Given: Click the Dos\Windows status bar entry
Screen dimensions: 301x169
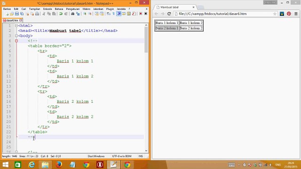Looking at the screenshot, I should click(x=96, y=156).
